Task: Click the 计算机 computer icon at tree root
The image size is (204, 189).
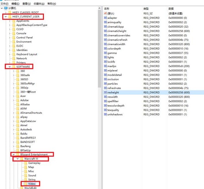Action: point(5,8)
